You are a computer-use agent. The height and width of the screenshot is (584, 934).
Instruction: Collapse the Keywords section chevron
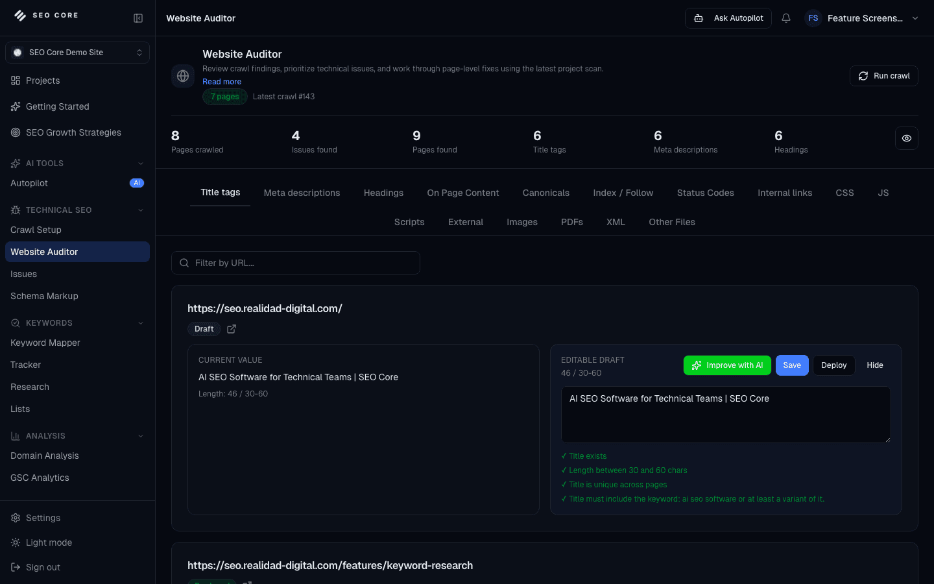coord(141,323)
